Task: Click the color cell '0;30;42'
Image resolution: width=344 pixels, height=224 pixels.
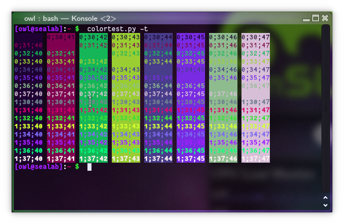Action: point(93,37)
